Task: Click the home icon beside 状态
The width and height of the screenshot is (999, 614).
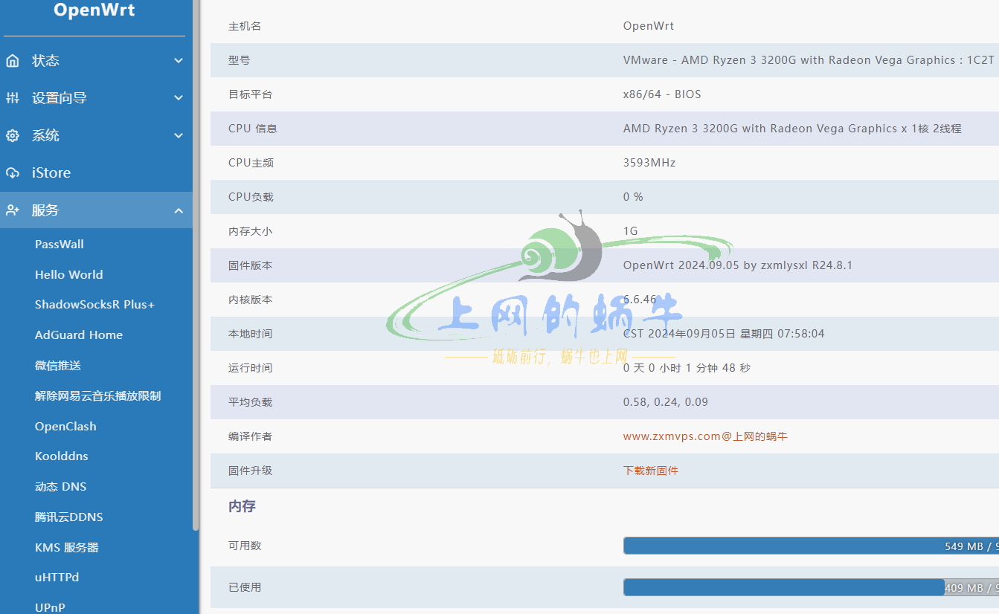Action: 13,61
